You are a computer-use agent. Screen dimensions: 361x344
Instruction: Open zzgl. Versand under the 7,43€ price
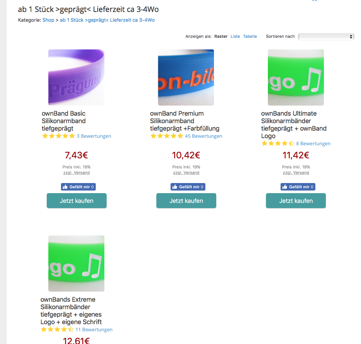coord(76,173)
